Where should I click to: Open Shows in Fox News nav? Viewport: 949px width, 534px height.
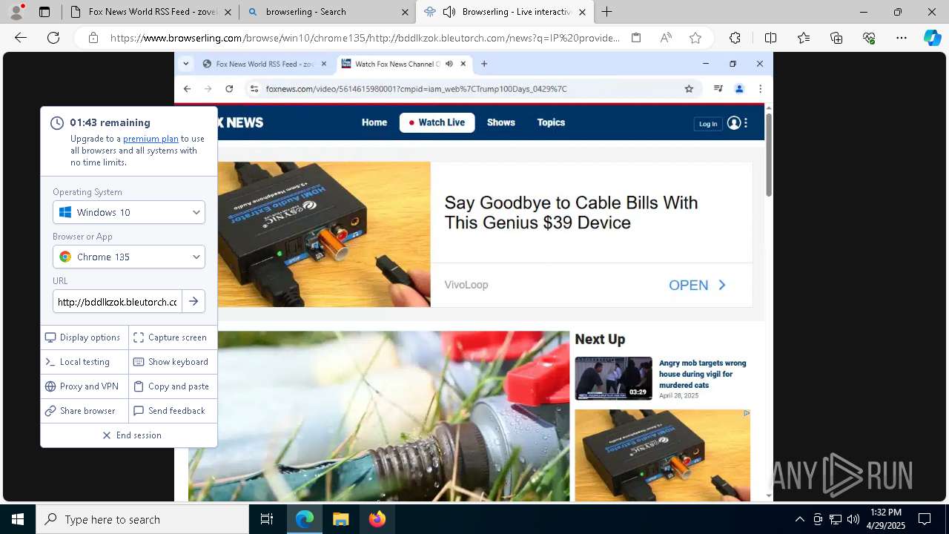[501, 122]
